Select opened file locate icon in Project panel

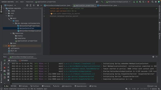click(x=27, y=5)
